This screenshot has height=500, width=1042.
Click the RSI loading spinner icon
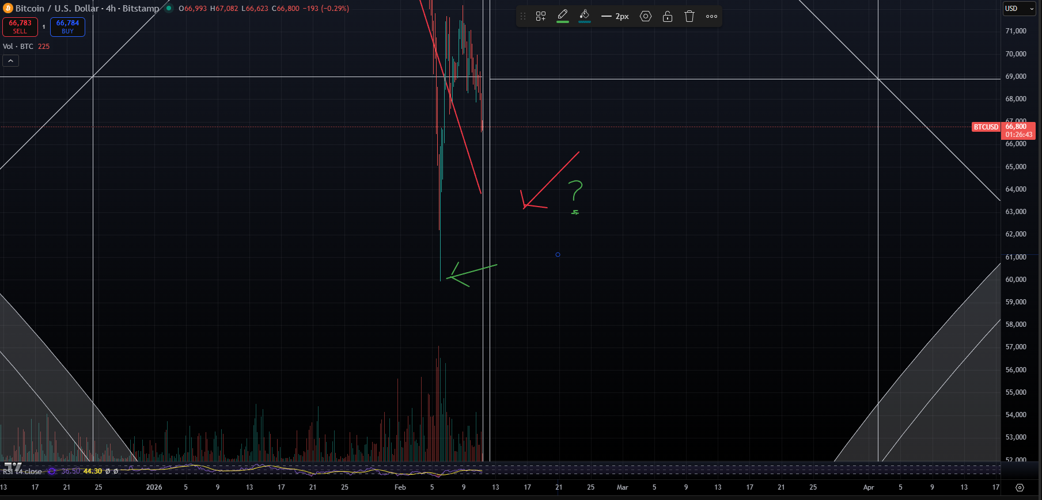coord(52,471)
